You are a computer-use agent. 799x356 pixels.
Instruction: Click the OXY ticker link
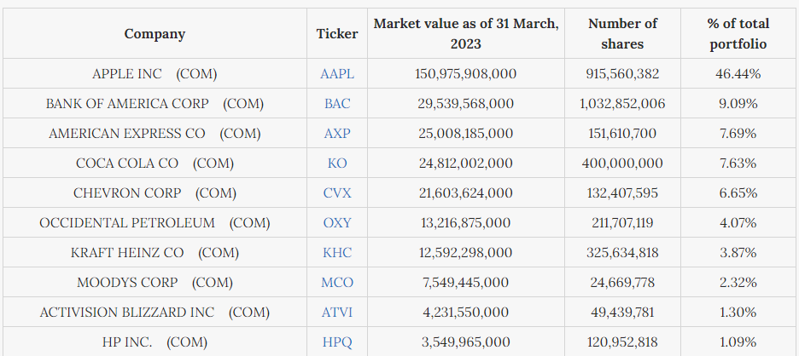(x=337, y=223)
